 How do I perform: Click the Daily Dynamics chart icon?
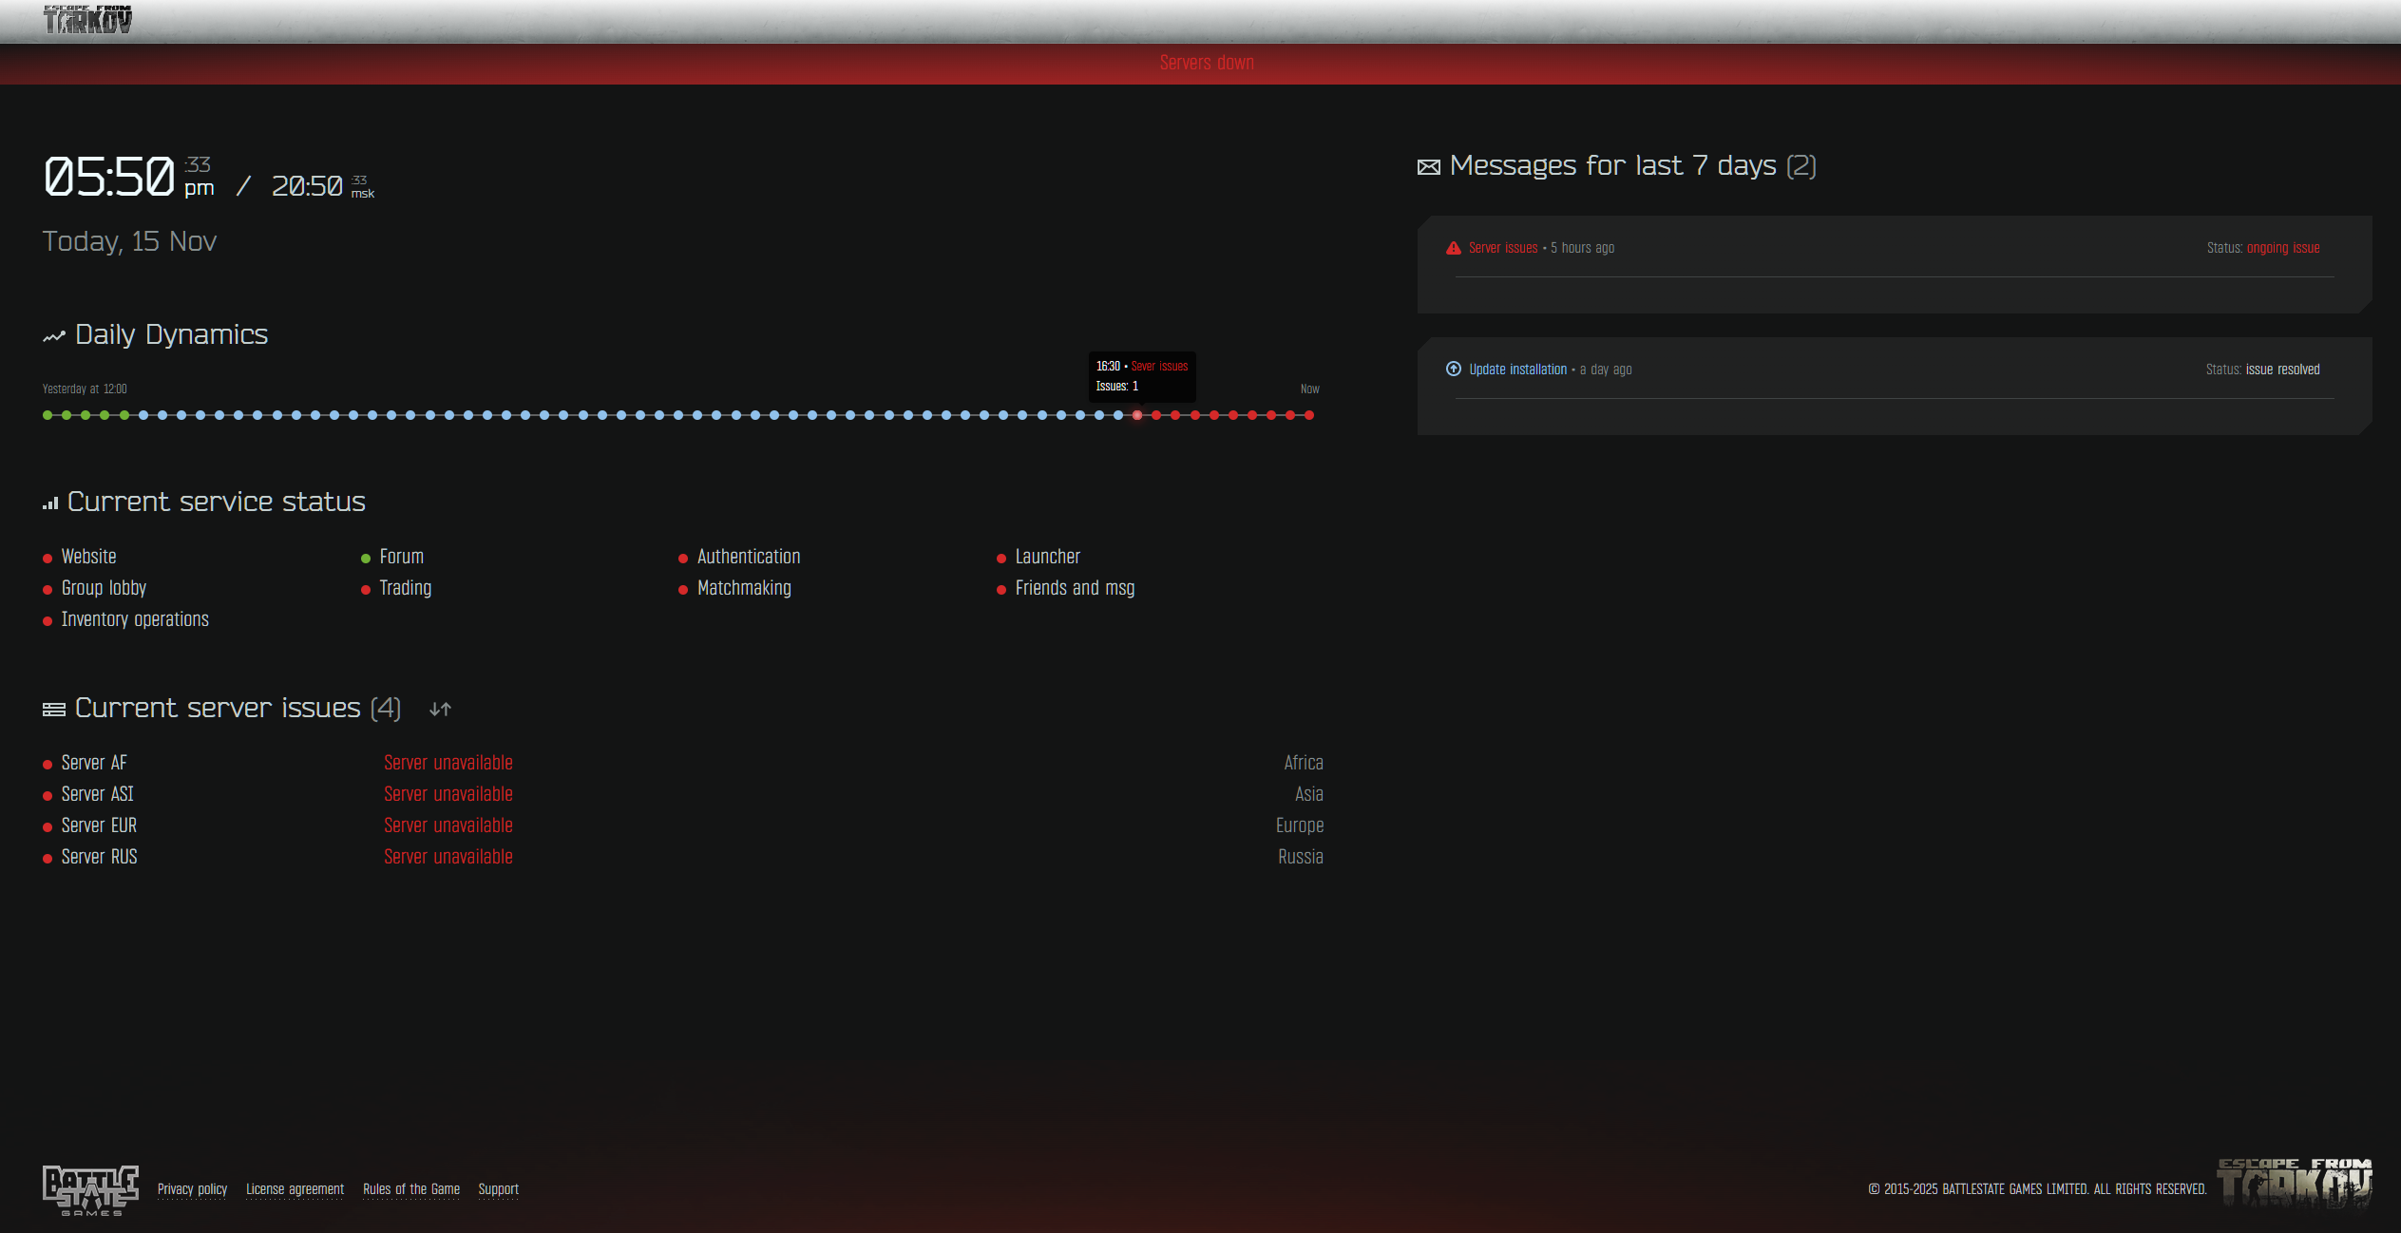(53, 336)
